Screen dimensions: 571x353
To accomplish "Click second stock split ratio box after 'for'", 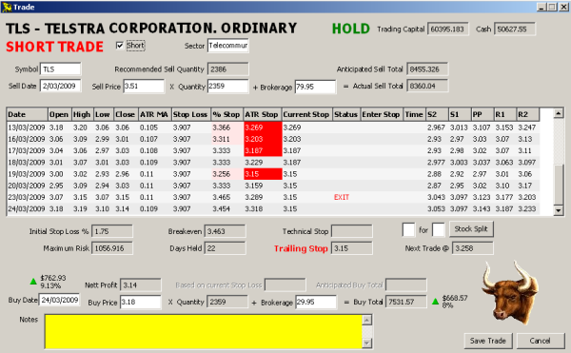I will pyautogui.click(x=439, y=229).
